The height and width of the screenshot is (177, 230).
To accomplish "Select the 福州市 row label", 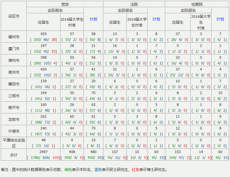I will coord(14,37).
